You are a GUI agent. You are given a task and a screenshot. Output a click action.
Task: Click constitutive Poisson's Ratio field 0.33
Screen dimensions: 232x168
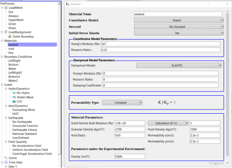point(160,50)
